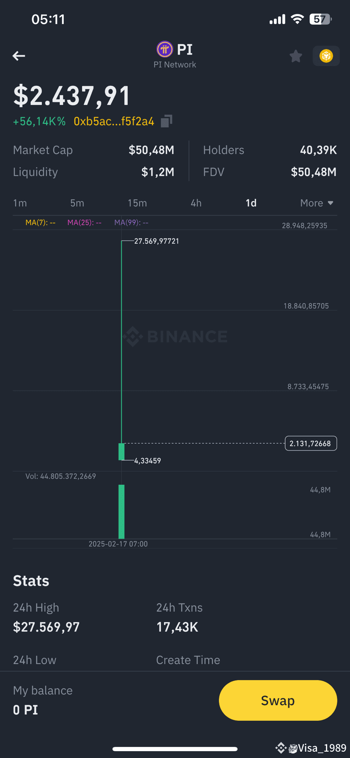Switch to the 4h interval
Image resolution: width=350 pixels, height=758 pixels.
(x=196, y=203)
